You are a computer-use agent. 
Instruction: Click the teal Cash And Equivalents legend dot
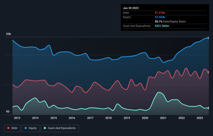pos(45,128)
